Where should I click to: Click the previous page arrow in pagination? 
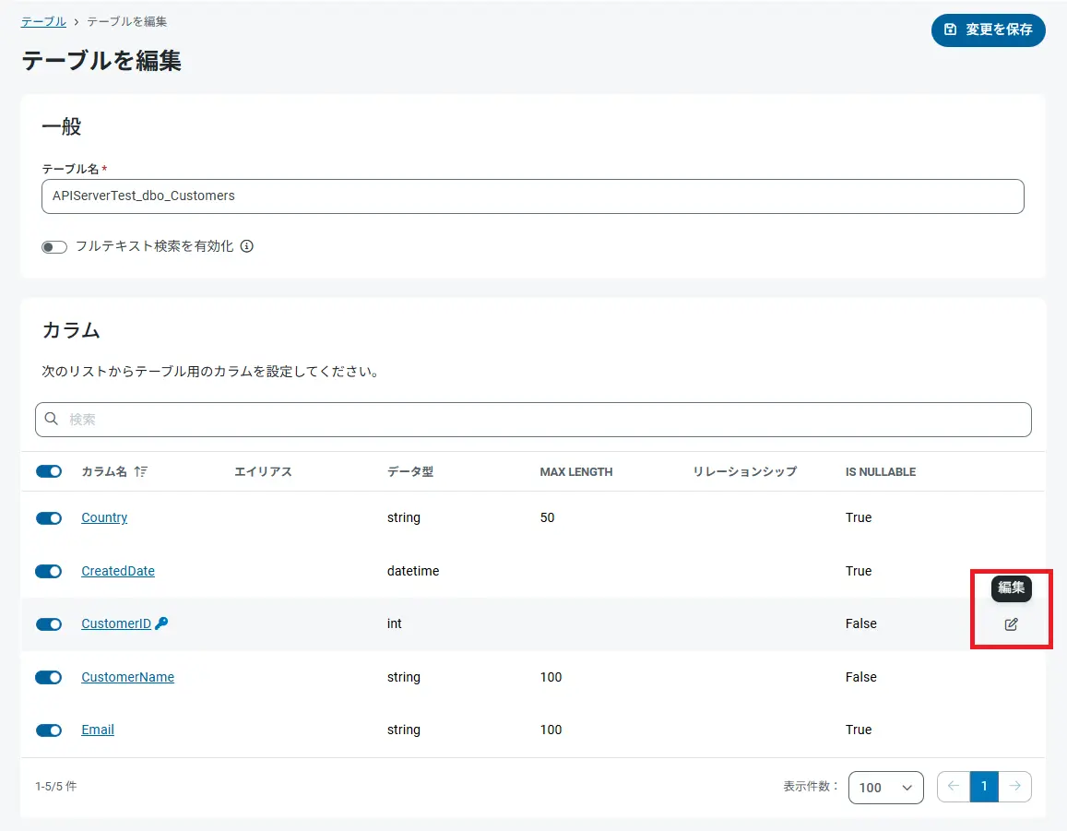[953, 786]
